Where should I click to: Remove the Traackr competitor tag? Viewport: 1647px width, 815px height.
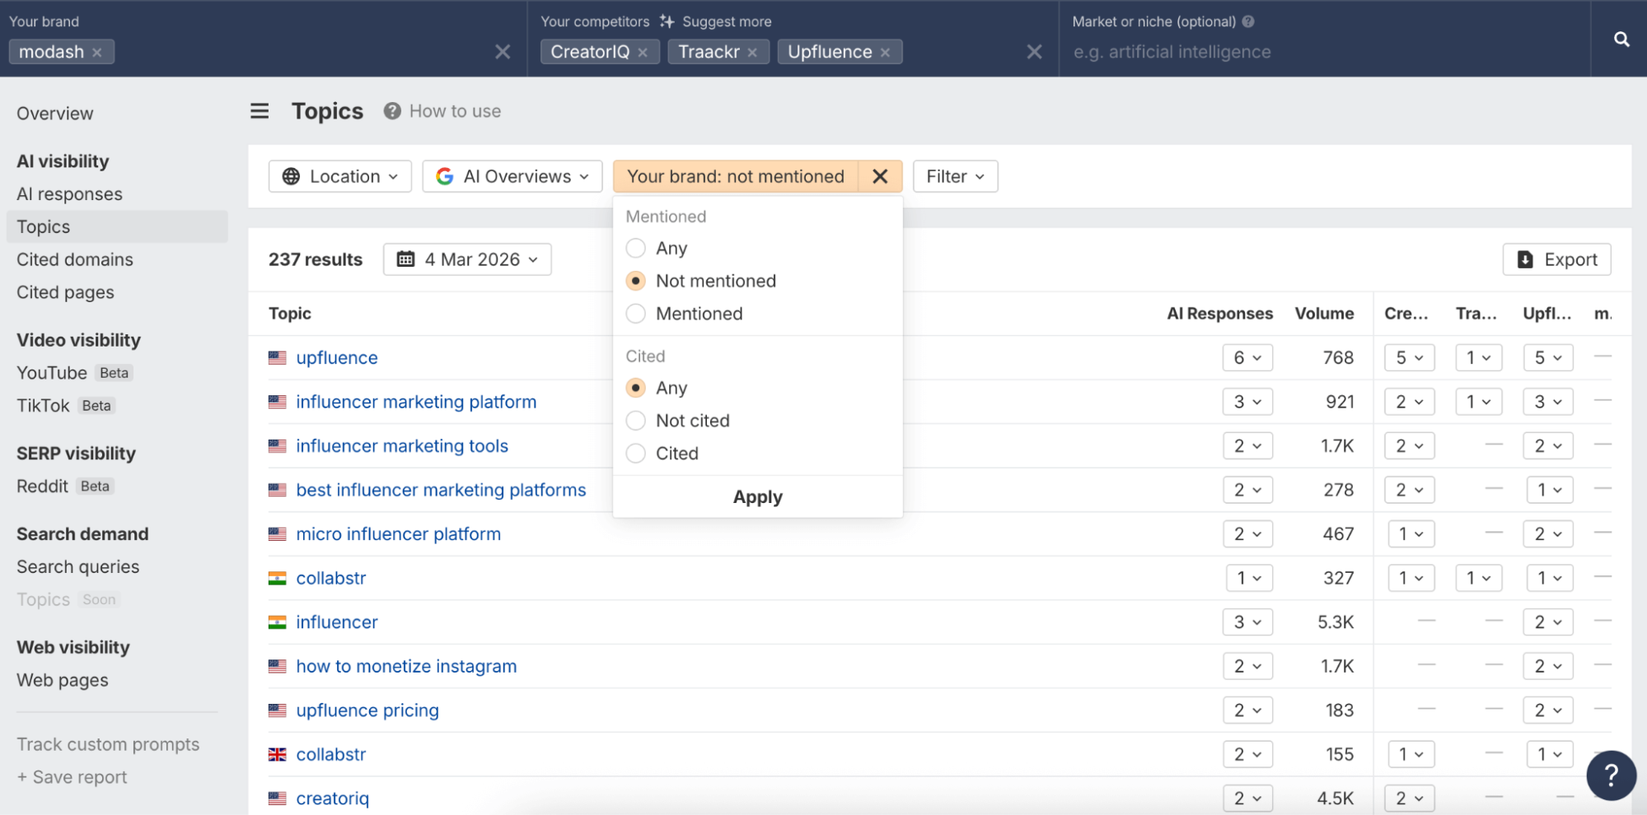click(x=752, y=52)
